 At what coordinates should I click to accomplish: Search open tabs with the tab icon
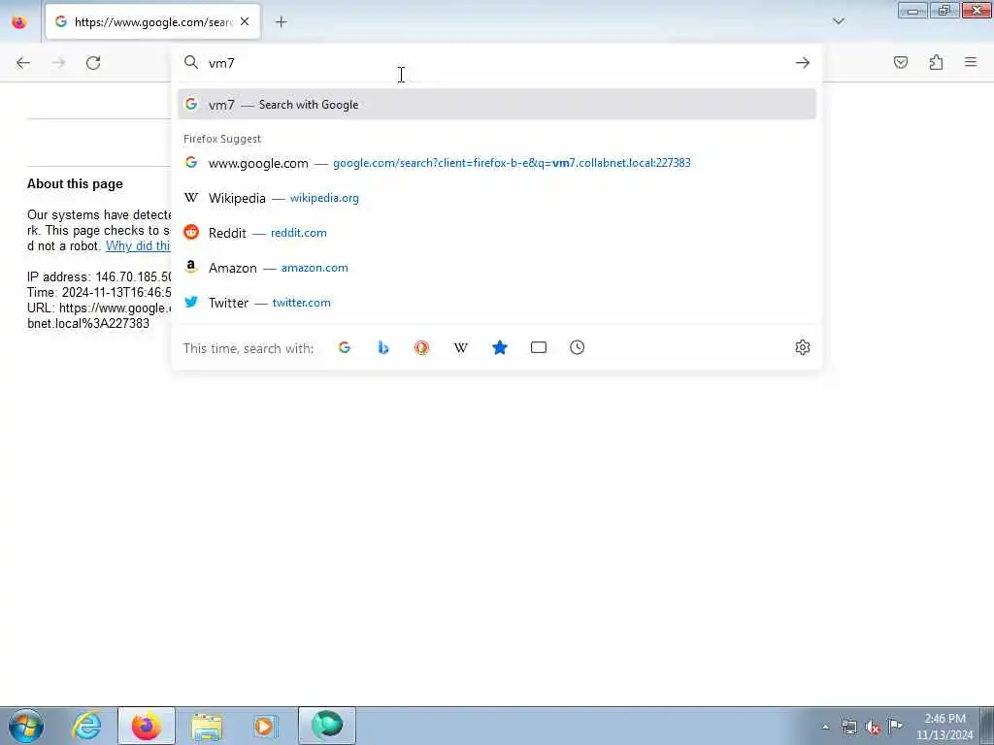coord(538,347)
